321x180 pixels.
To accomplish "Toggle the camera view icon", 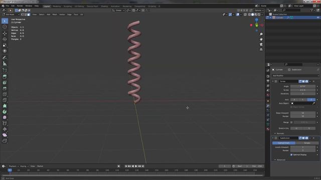I will pos(261,44).
